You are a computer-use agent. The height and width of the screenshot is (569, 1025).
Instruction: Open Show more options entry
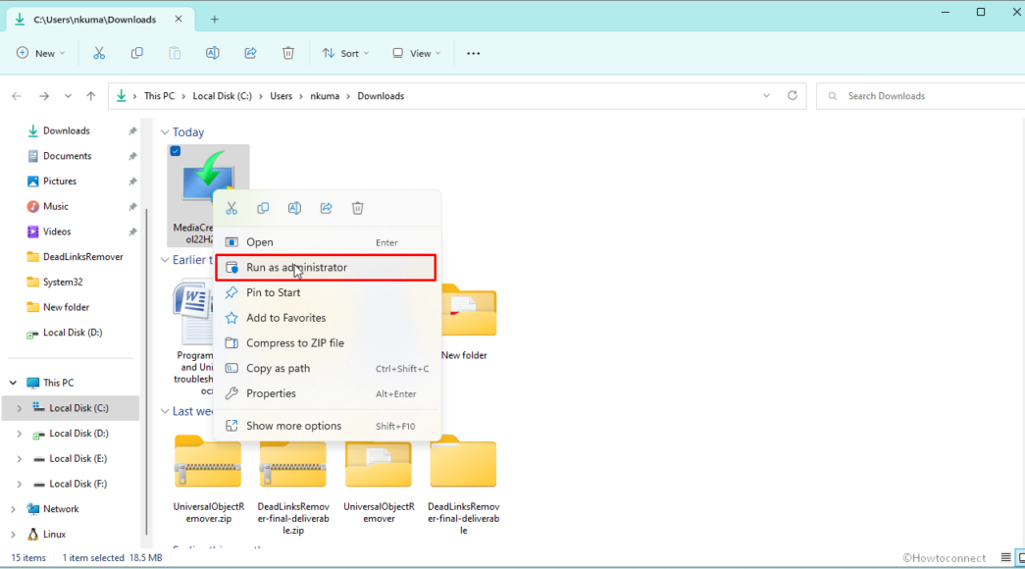(x=293, y=426)
